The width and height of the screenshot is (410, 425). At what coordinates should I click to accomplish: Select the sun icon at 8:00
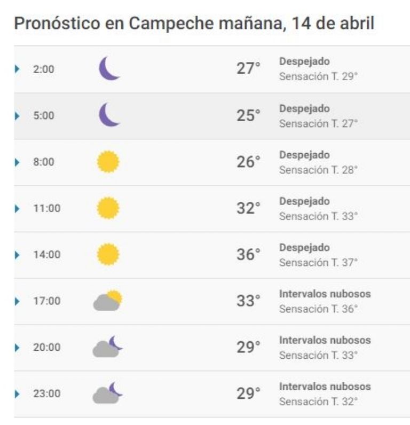tap(108, 162)
